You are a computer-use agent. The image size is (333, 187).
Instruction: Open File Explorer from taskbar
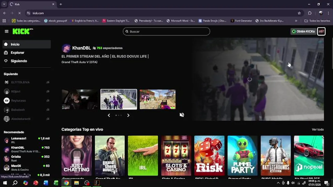tap(77, 183)
